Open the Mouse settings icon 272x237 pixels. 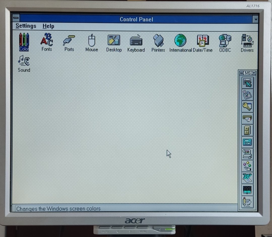coord(92,43)
